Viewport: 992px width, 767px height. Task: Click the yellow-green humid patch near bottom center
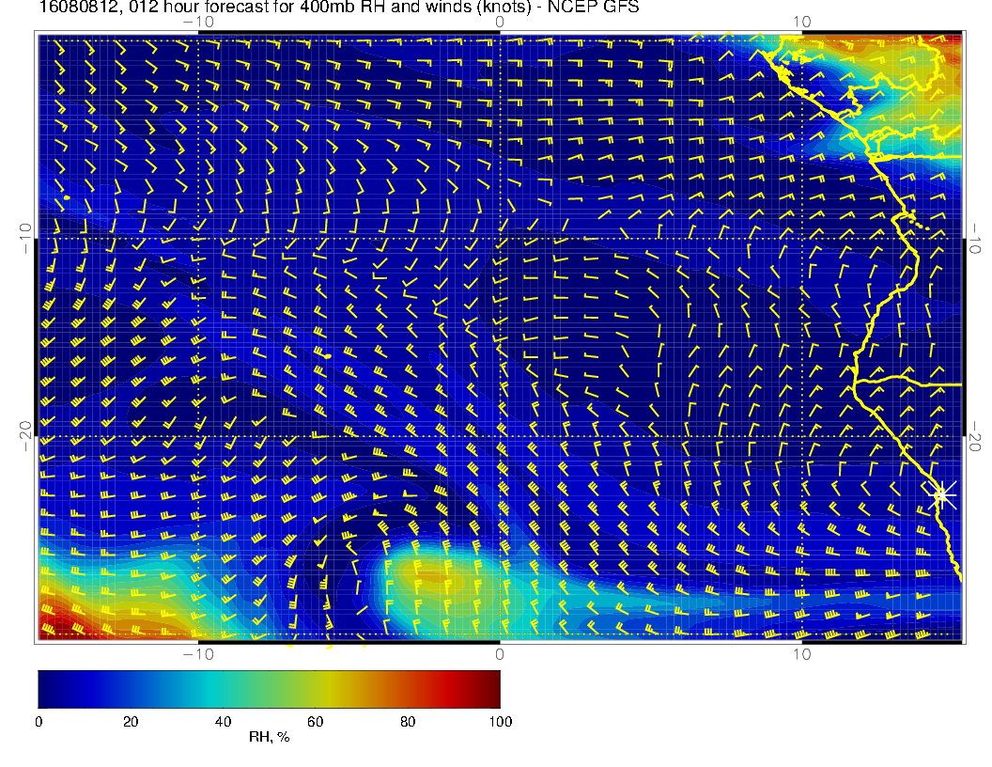[x=423, y=573]
